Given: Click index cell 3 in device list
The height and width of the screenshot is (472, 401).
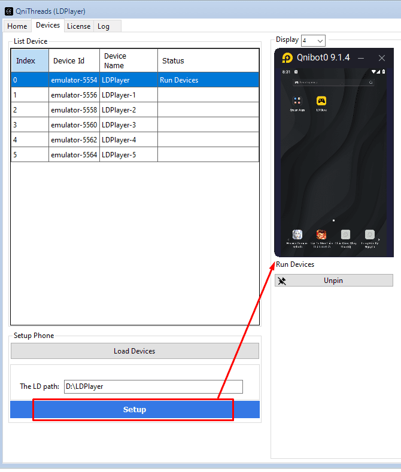Looking at the screenshot, I should tap(30, 124).
